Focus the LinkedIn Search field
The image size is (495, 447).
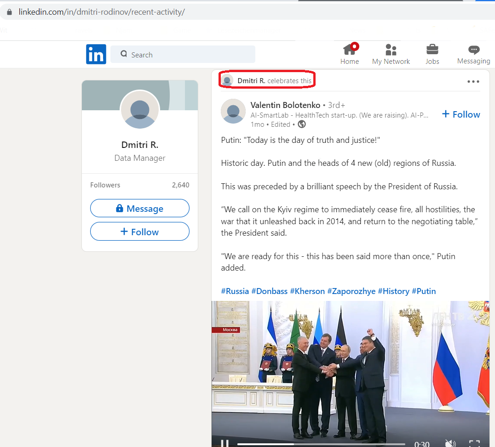click(183, 54)
